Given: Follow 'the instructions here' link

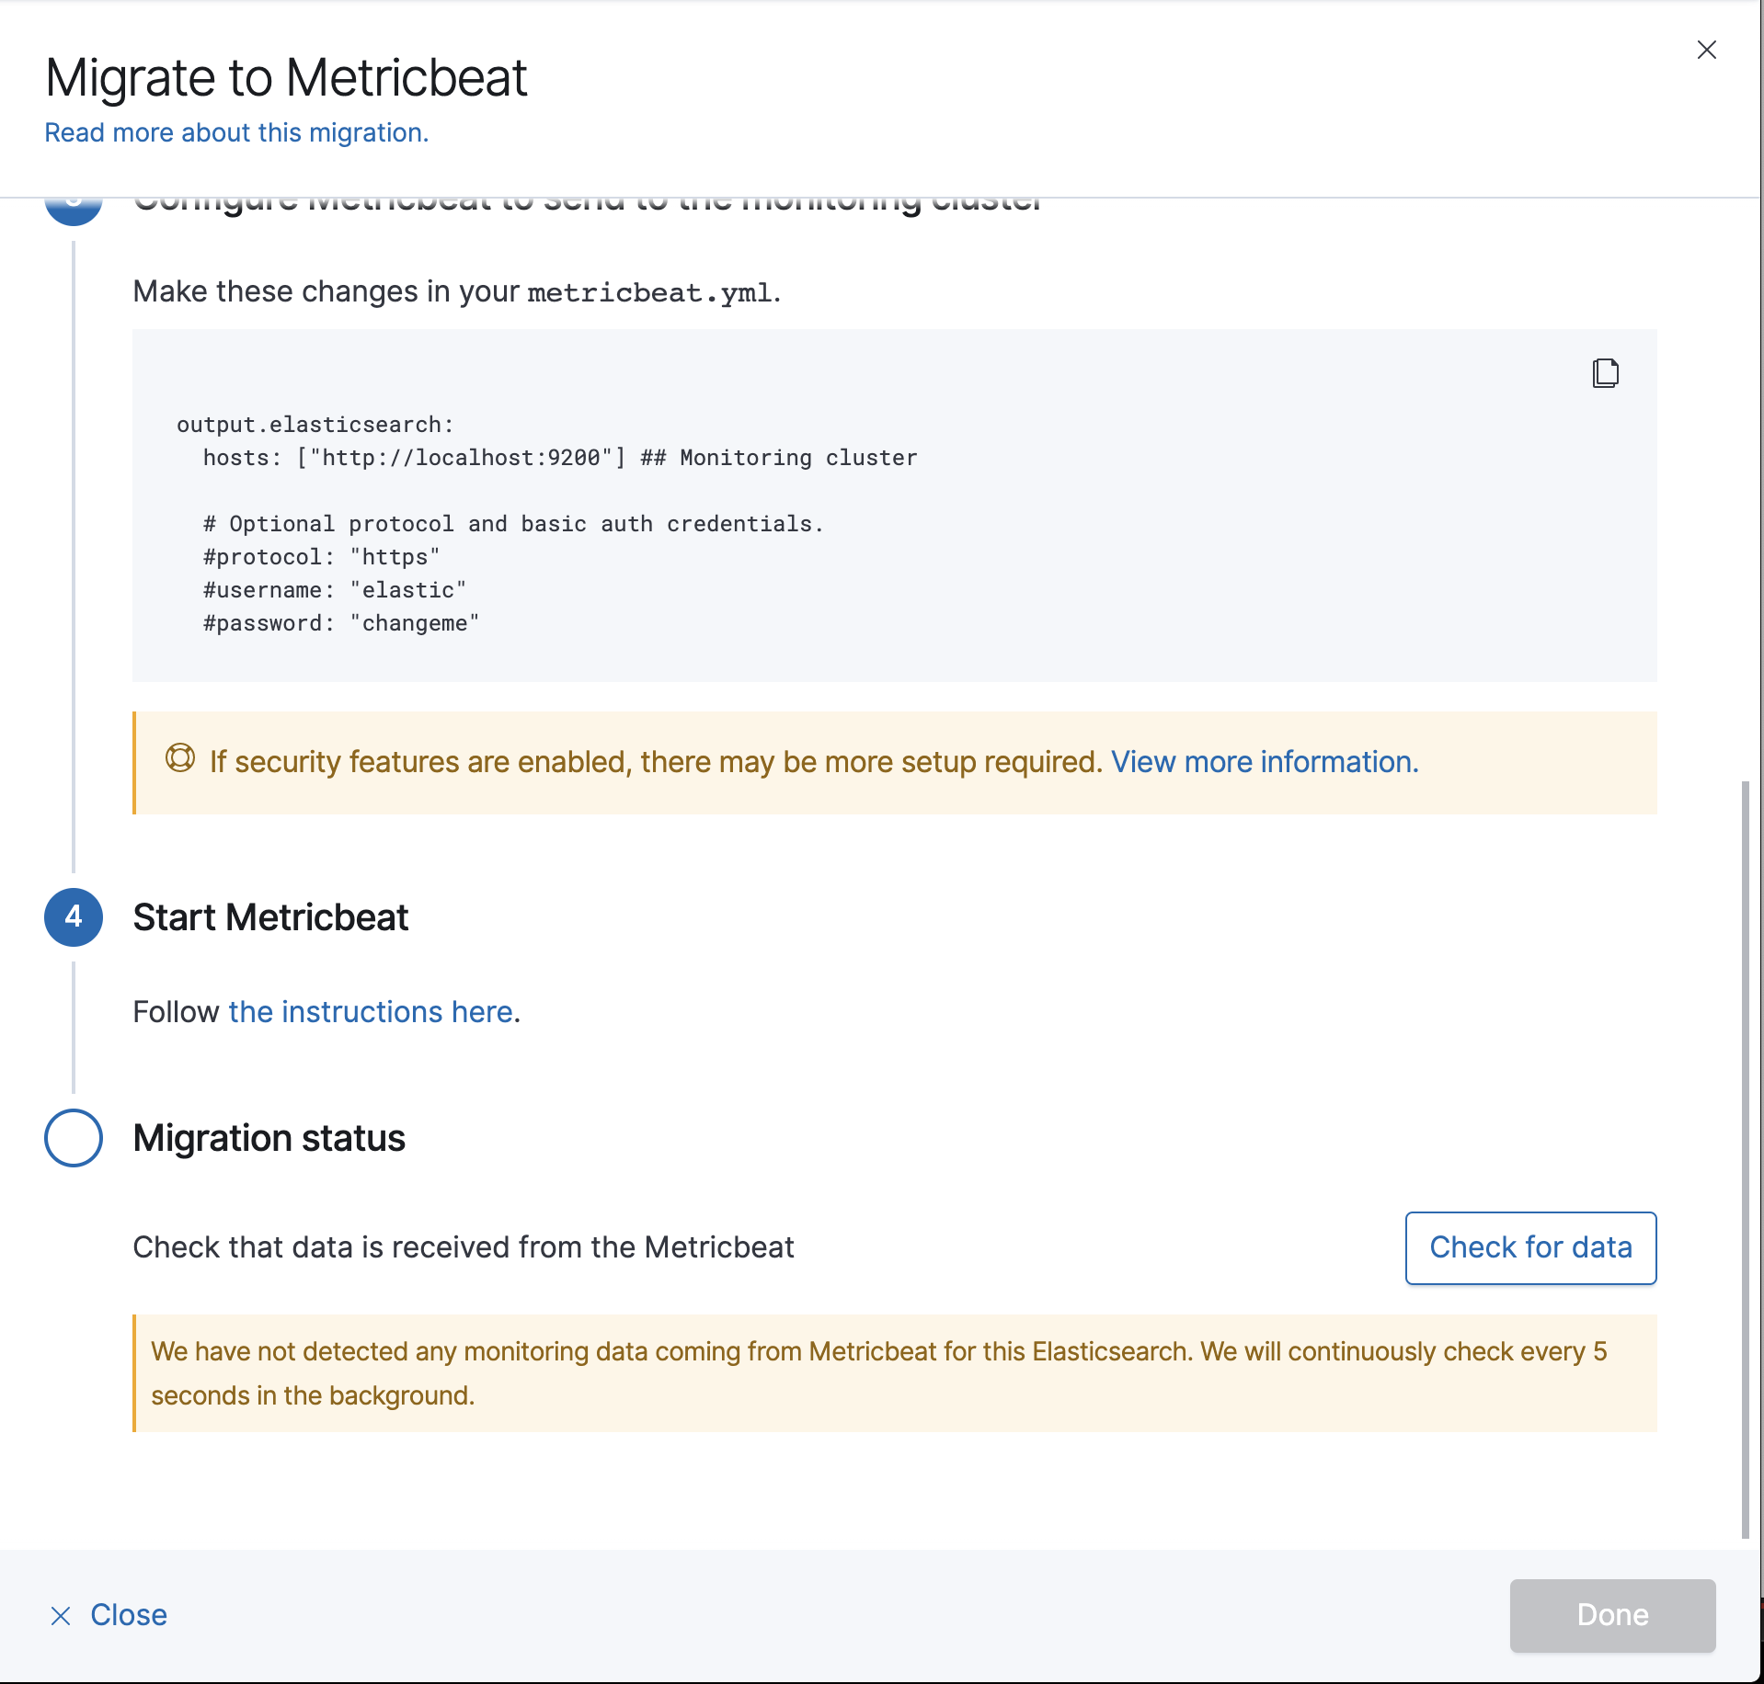Looking at the screenshot, I should tap(371, 1012).
